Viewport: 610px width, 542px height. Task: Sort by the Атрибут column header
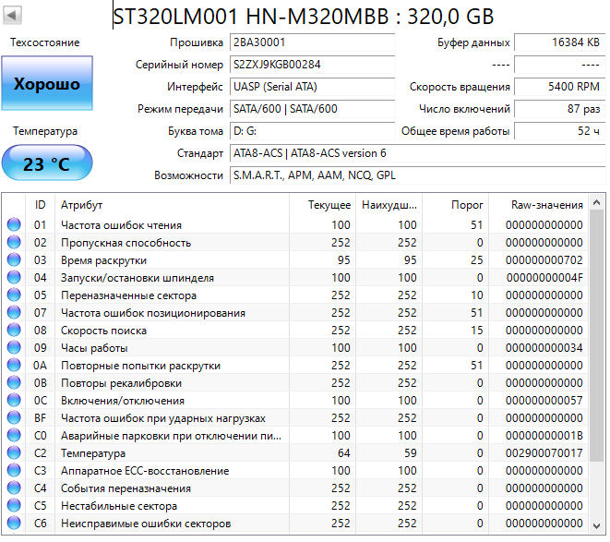coord(172,205)
